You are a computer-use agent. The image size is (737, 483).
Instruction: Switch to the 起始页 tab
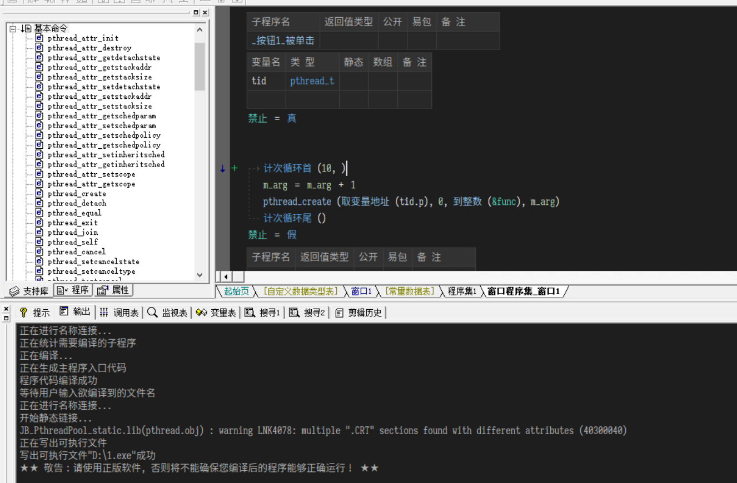point(236,291)
